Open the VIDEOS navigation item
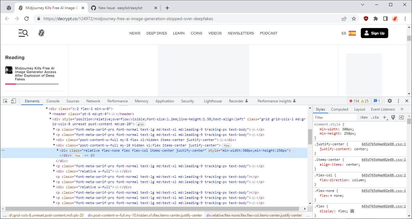 215,33
